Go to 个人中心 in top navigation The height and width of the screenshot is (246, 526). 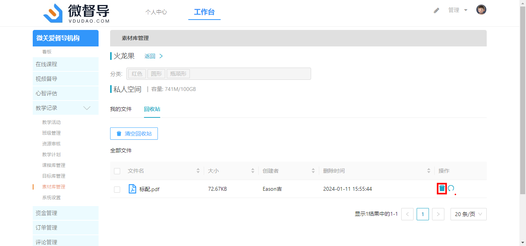click(156, 12)
